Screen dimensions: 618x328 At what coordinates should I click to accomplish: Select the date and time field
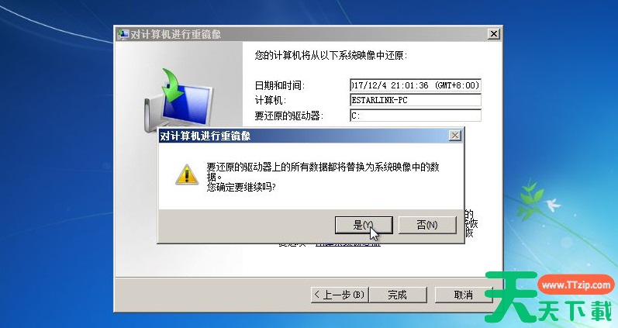point(416,85)
